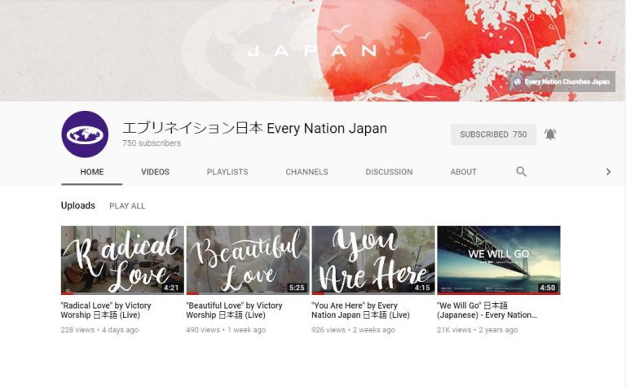Viewport: 626px width, 387px height.
Task: Open the channel search magnifier icon
Action: point(521,172)
